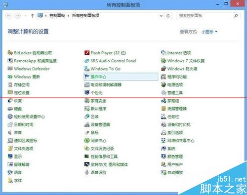
Task: Open 任务栏 taskbar settings
Action: tap(170, 117)
